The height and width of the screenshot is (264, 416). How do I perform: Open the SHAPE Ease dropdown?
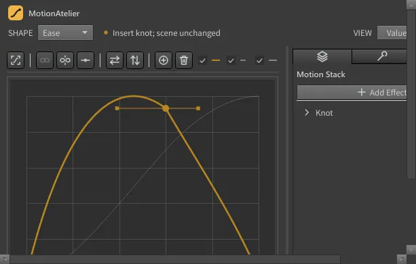65,32
